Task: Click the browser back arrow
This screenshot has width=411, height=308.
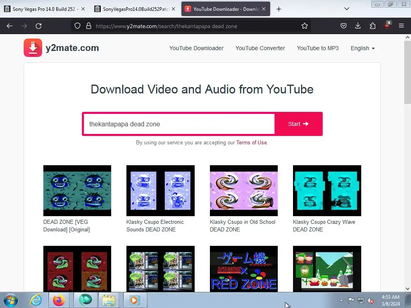Action: 10,26
